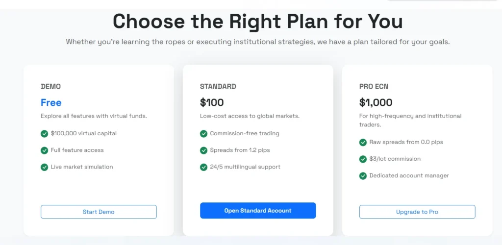
Task: Click checkmark icon beside Dedicated account manager
Action: point(363,176)
